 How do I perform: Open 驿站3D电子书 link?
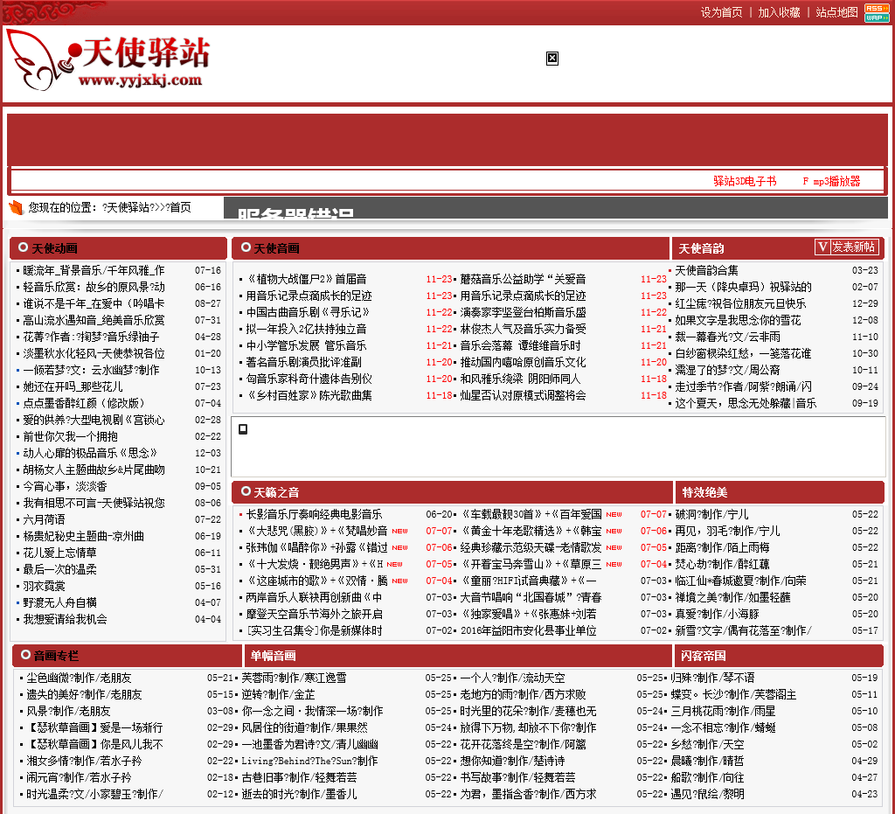pyautogui.click(x=745, y=181)
